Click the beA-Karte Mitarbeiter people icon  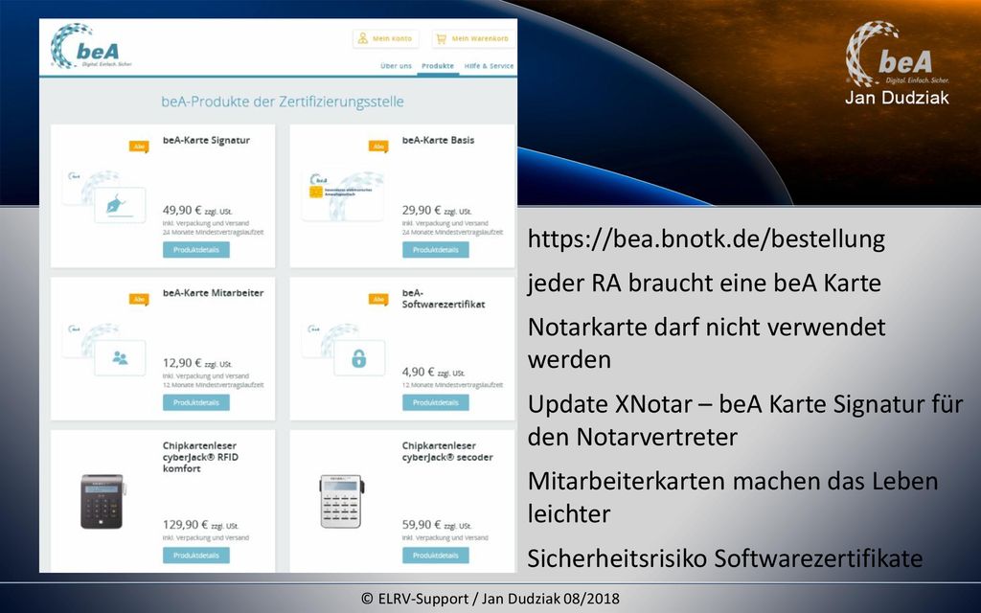pyautogui.click(x=120, y=358)
